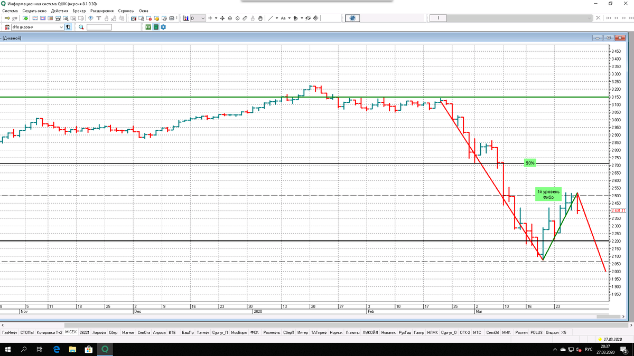Click the person icon beside client dropdown
The width and height of the screenshot is (634, 356).
pos(68,27)
